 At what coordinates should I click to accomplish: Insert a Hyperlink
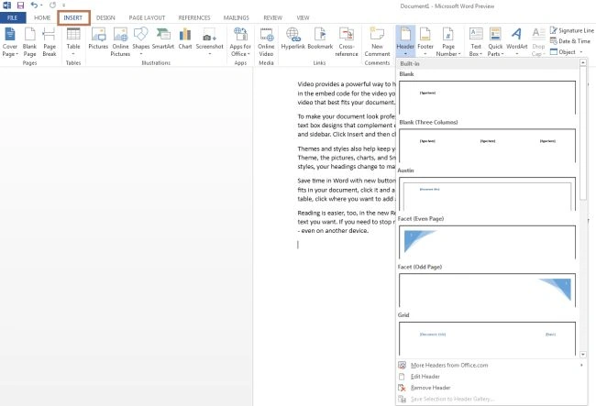(x=293, y=38)
